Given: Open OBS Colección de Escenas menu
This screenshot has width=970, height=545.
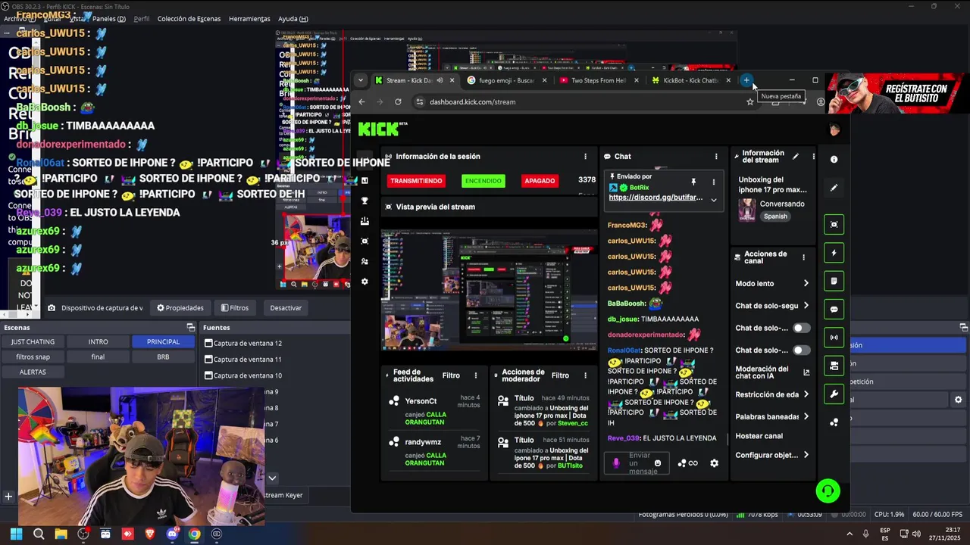Looking at the screenshot, I should 188,19.
